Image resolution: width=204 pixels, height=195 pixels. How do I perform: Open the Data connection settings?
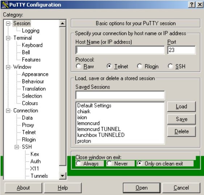point(27,118)
